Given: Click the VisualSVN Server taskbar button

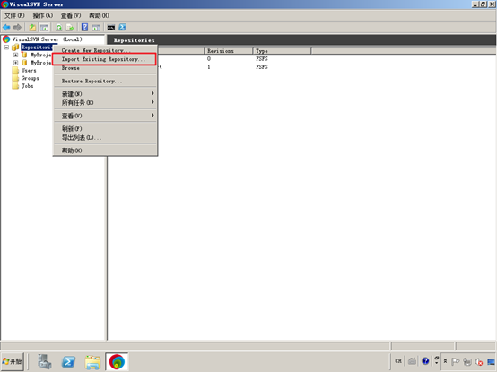Looking at the screenshot, I should [x=117, y=361].
